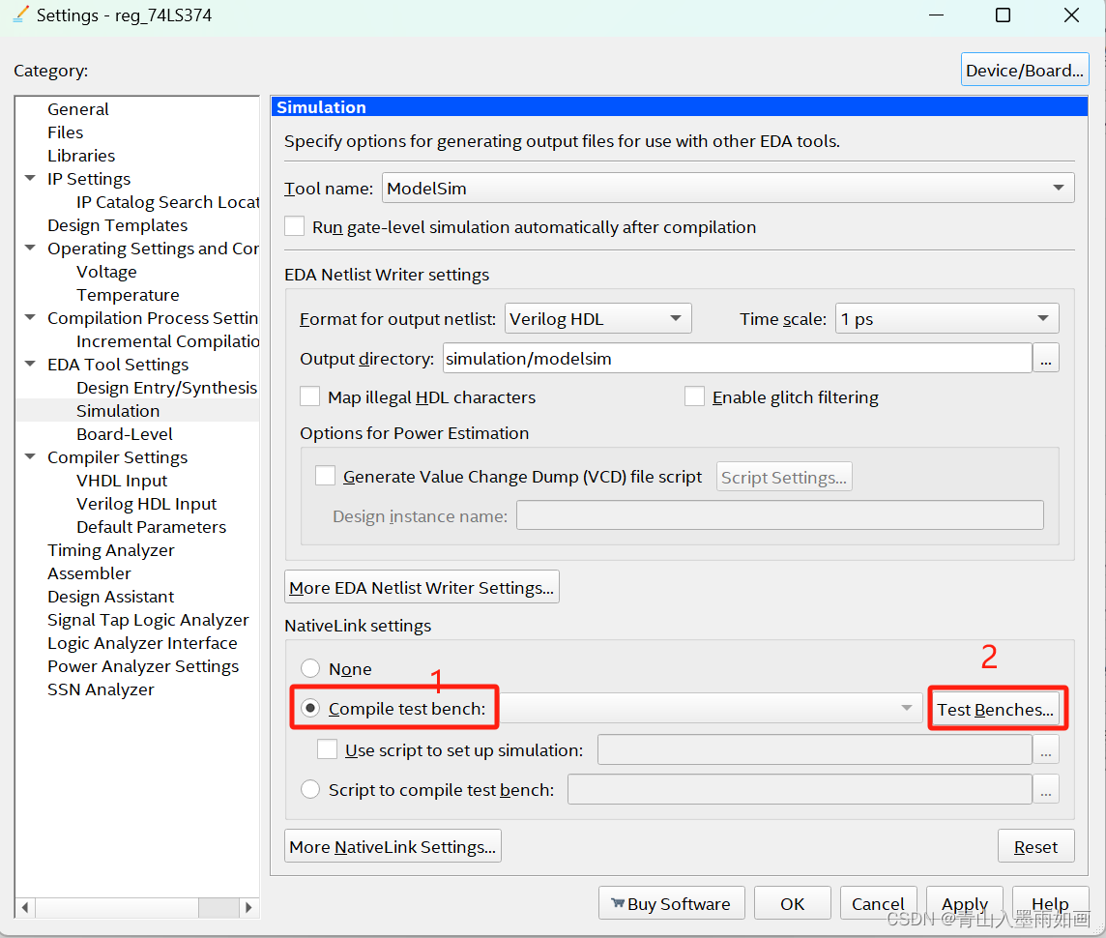The image size is (1106, 938).
Task: Collapse Compilation Process Settings node
Action: tap(30, 318)
